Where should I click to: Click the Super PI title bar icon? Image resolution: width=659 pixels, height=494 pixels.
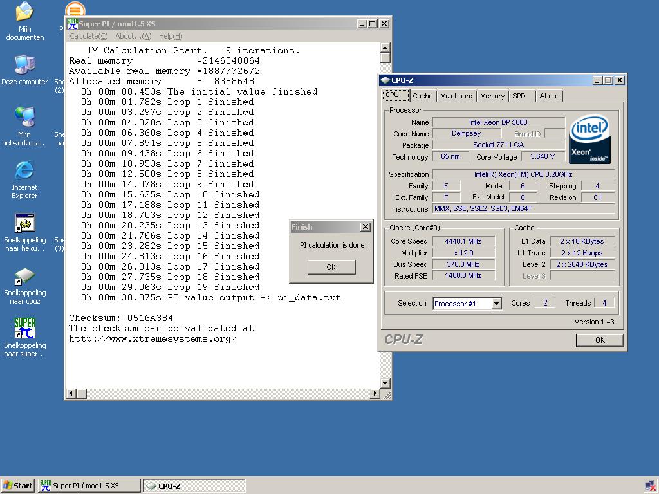pos(72,24)
